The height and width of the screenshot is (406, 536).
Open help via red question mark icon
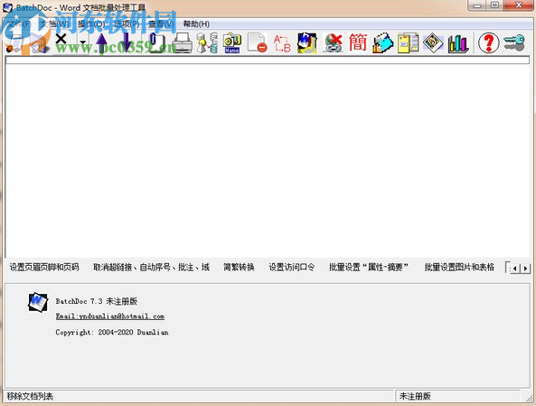click(488, 42)
